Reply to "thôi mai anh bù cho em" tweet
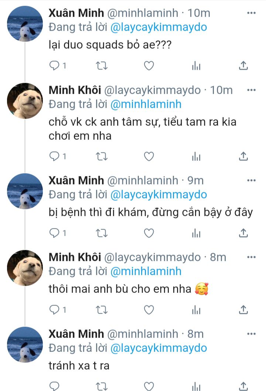266x391 pixels. click(x=55, y=310)
